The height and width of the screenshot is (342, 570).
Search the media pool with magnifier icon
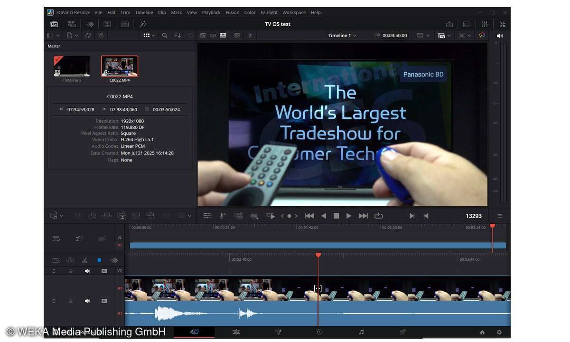tap(165, 36)
